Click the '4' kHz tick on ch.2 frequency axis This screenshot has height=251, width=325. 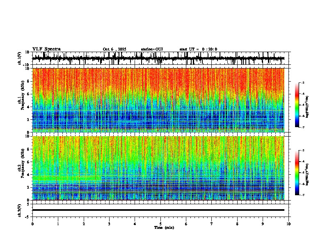(29, 175)
